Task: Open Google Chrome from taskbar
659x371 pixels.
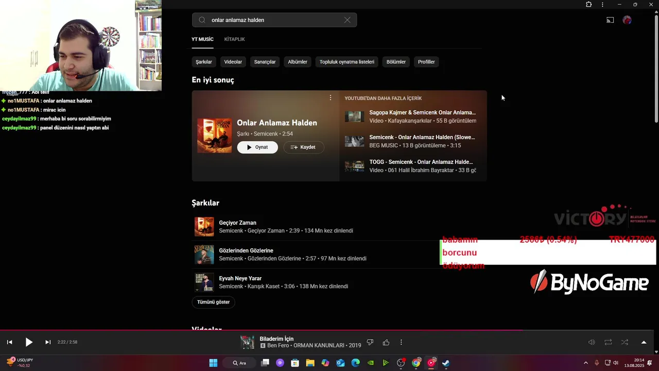Action: [416, 363]
